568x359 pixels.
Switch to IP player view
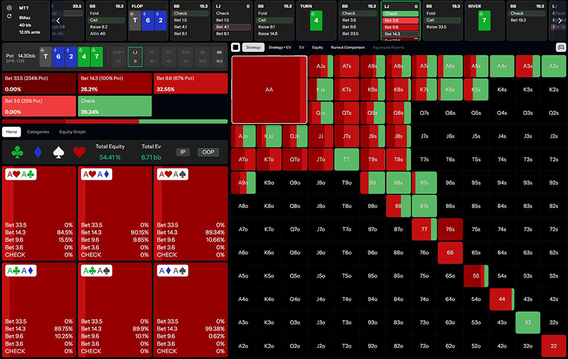183,152
